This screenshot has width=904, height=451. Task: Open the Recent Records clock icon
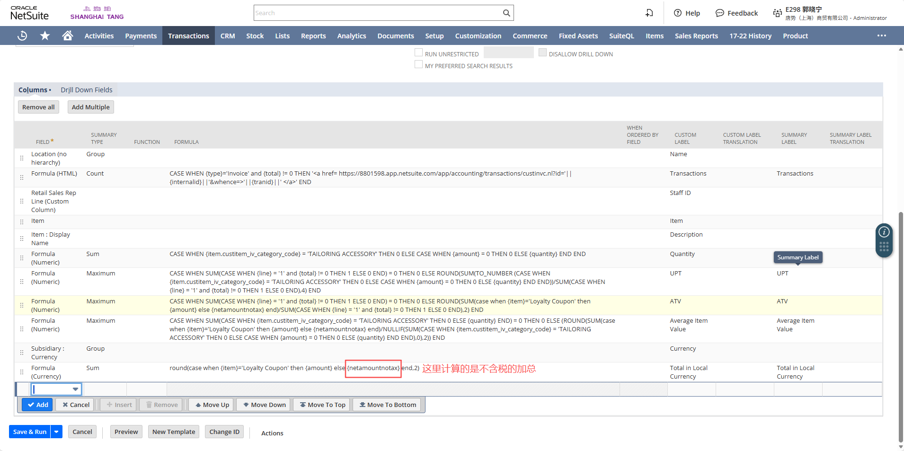22,35
